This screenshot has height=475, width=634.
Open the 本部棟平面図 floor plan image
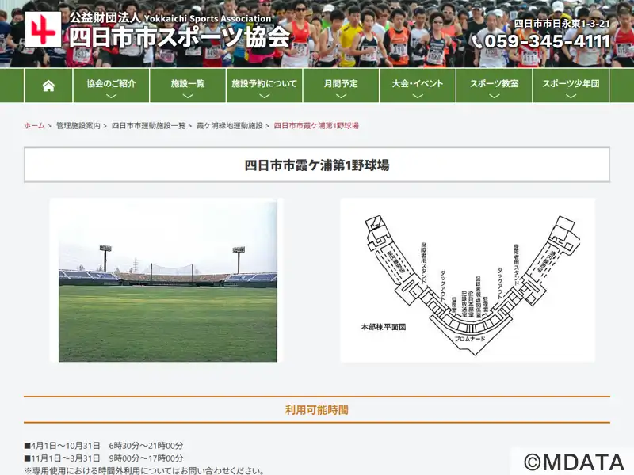coord(468,280)
